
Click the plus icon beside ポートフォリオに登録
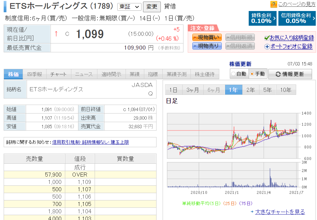267,47
